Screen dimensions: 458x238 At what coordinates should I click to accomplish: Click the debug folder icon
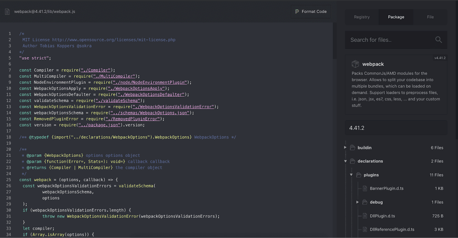[365, 202]
